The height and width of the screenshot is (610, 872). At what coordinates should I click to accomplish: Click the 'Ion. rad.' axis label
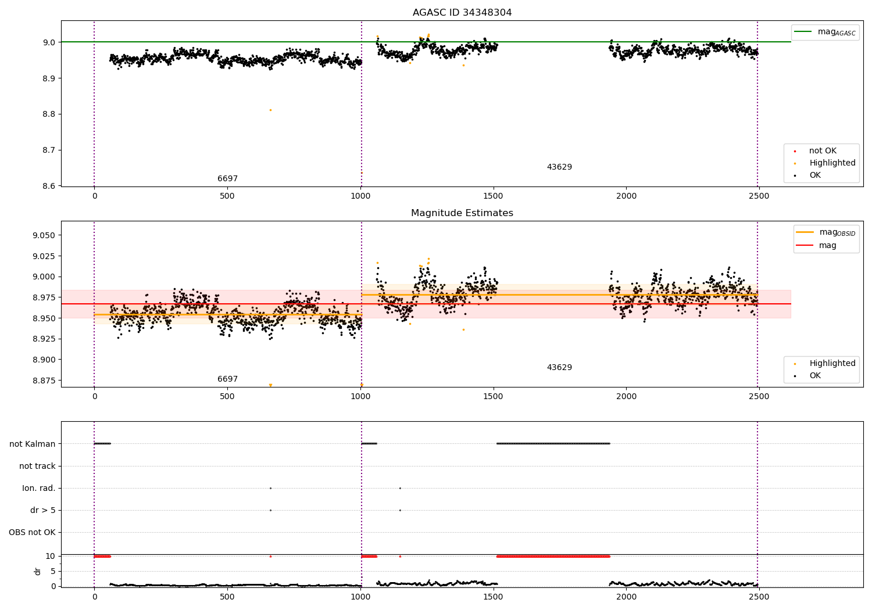pos(39,488)
